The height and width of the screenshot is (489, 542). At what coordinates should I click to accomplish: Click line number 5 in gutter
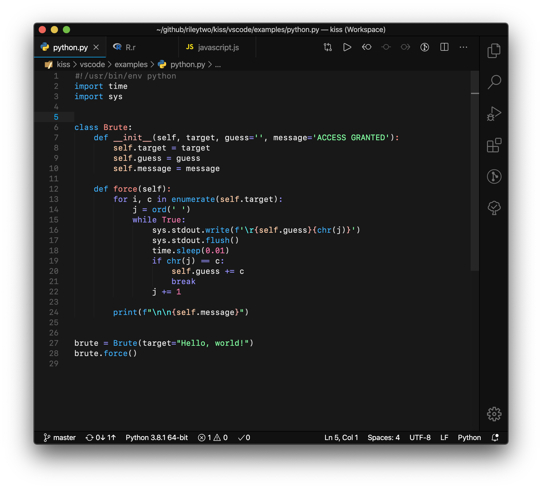(x=56, y=117)
